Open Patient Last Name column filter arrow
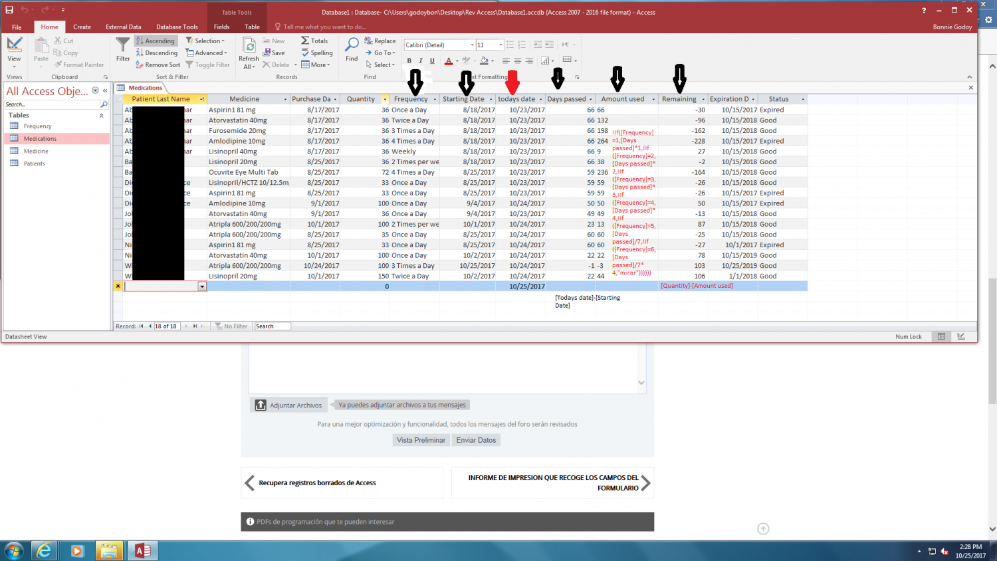This screenshot has width=997, height=561. tap(202, 99)
